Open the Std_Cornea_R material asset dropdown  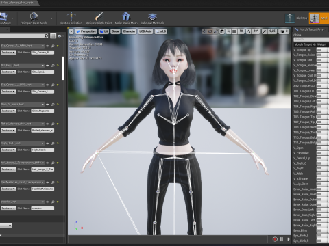point(22,46)
